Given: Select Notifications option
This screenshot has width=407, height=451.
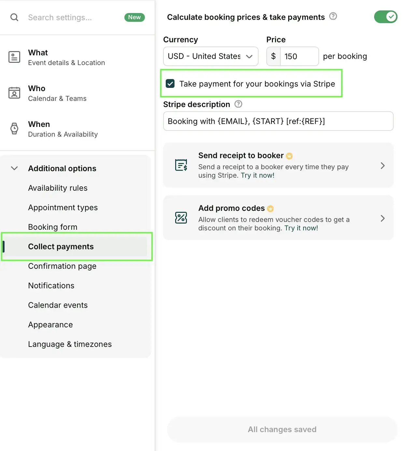Looking at the screenshot, I should click(x=51, y=286).
